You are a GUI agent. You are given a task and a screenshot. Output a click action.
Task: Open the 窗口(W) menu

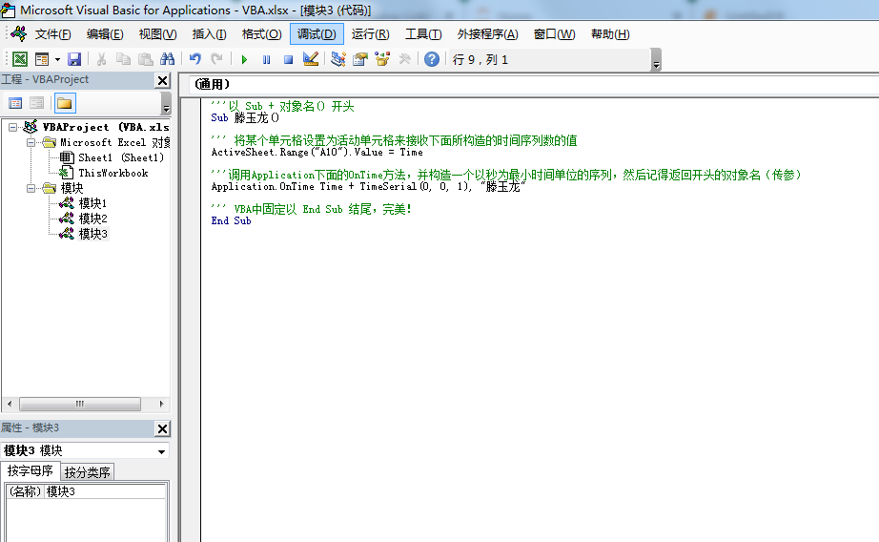(555, 34)
